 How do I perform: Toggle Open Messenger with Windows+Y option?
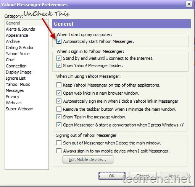(x=59, y=125)
